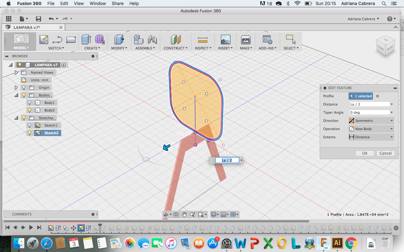Select the Create Sketch tool icon
Screen dimensions: 404x252
[x=44, y=40]
